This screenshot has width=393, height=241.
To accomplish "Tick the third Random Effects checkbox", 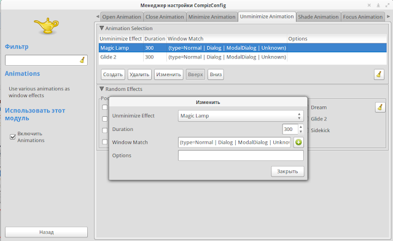I will click(x=105, y=130).
